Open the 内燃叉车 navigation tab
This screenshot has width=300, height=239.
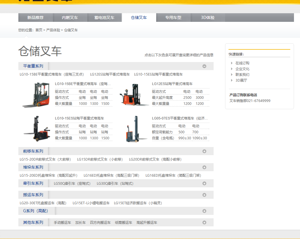click(x=70, y=18)
